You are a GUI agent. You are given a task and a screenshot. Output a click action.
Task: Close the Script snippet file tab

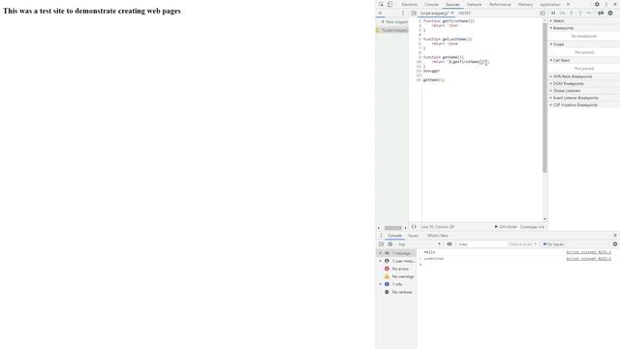click(x=452, y=13)
